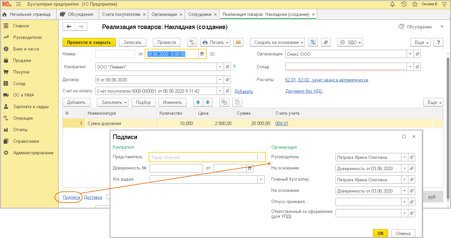
Task: Open the Документ без НДС link
Action: click(x=304, y=91)
